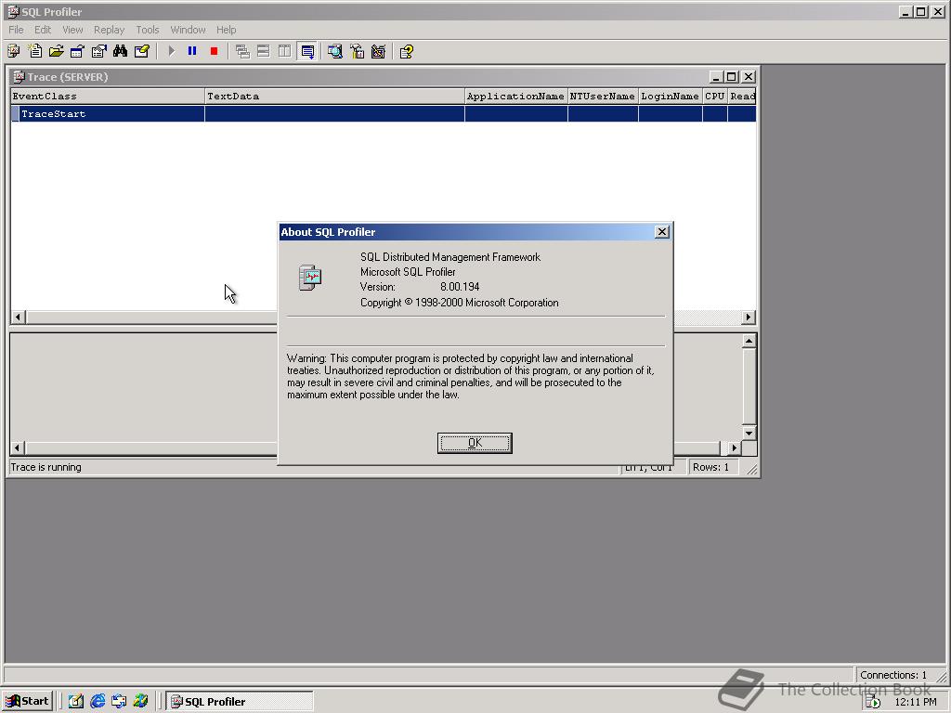Clear the trace window using the eraser icon
This screenshot has width=951, height=713.
click(x=142, y=52)
